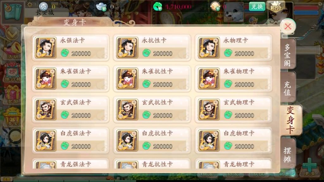Open the 摆摊 stall tab
This screenshot has width=324, height=182.
point(288,155)
